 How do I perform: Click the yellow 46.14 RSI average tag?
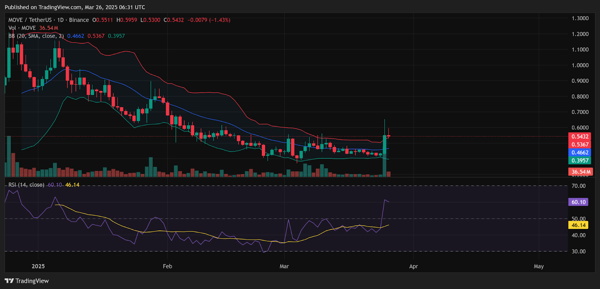[x=578, y=225]
